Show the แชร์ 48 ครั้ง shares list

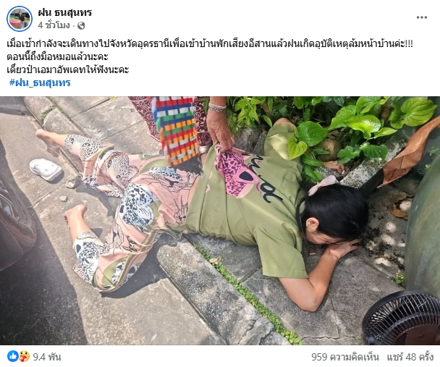pos(410,357)
